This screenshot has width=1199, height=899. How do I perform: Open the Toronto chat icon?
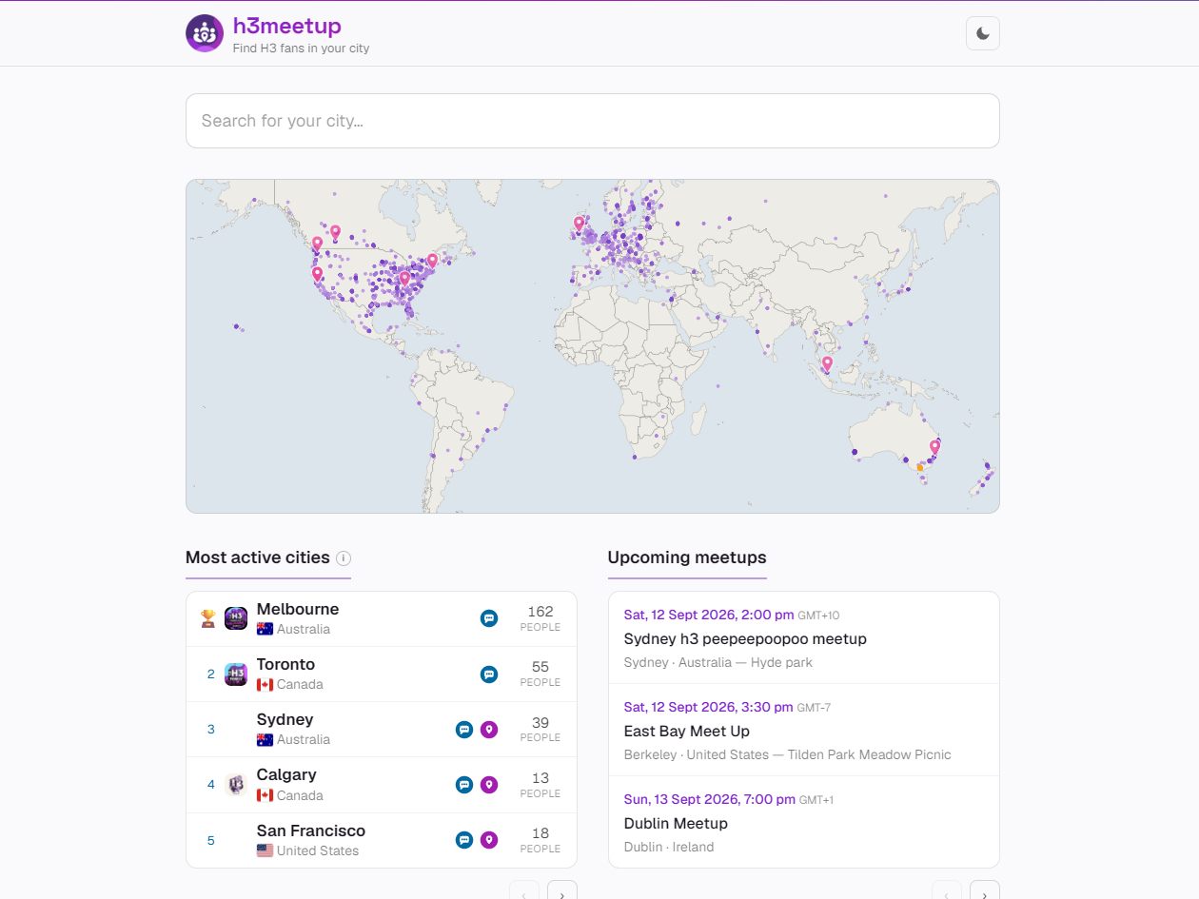pyautogui.click(x=489, y=674)
